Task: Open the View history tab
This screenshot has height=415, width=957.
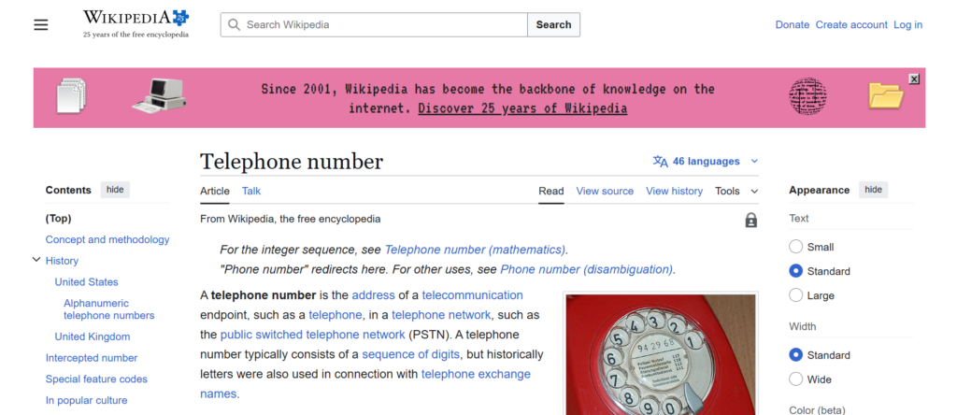Action: click(674, 191)
